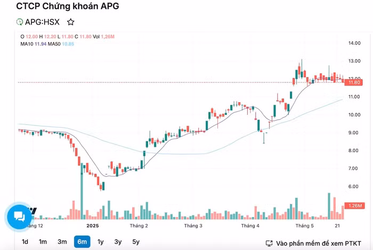The image size is (373, 250).
Task: Click the 2025 marker on time axis
Action: (x=93, y=226)
